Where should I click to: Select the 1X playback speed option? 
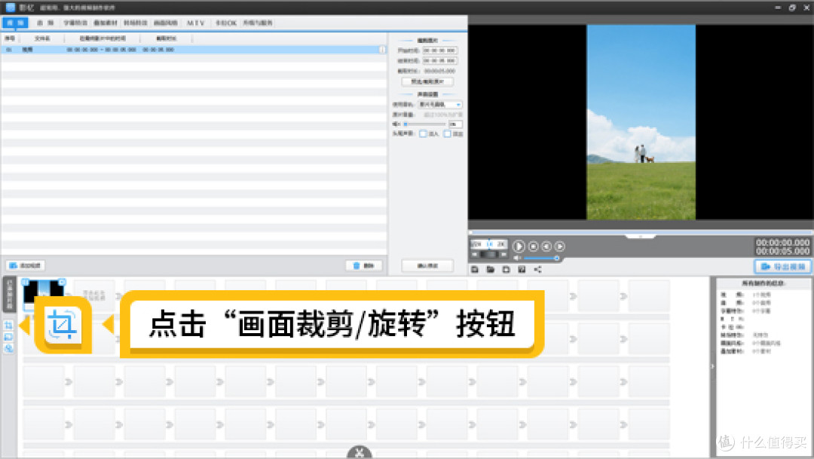pos(490,243)
